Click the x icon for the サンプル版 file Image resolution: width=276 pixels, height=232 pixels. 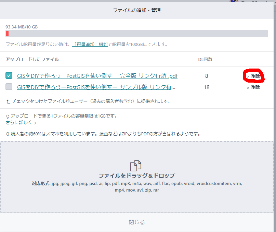[x=248, y=88]
